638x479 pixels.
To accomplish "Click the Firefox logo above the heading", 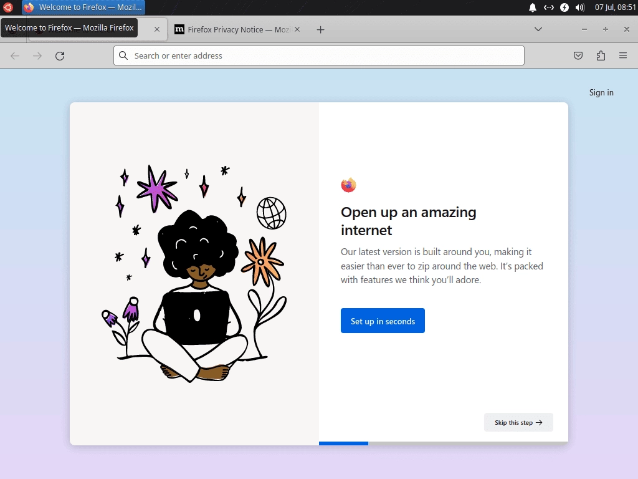I will click(349, 185).
